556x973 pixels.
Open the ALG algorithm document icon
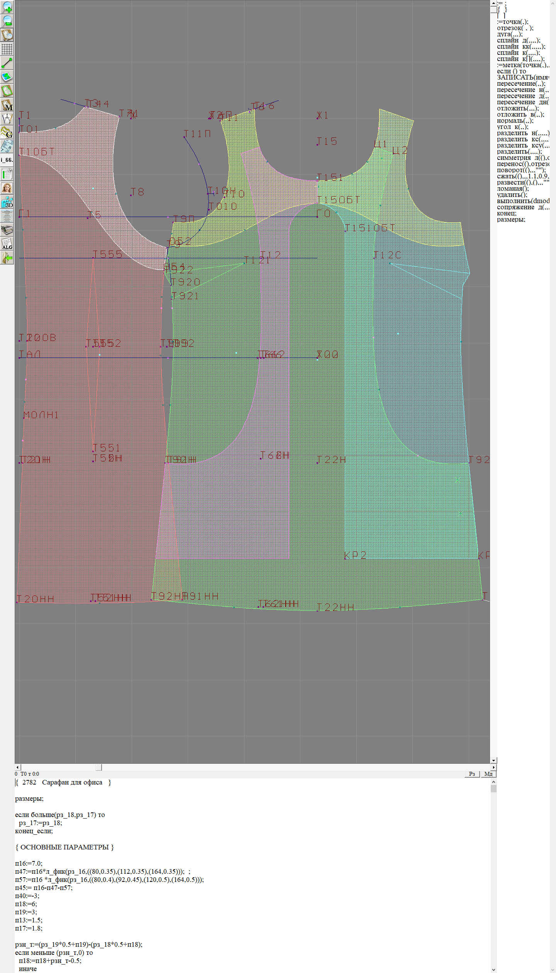point(7,244)
